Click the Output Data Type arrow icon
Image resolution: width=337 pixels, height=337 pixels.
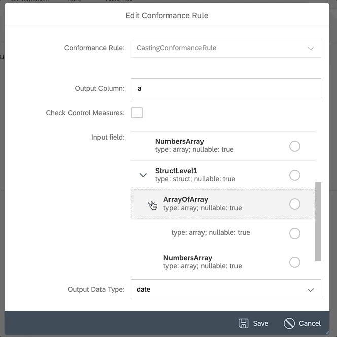(x=310, y=290)
